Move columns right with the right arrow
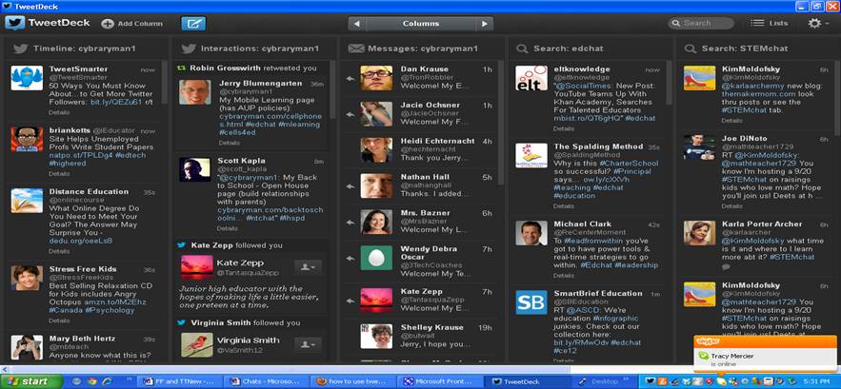Image resolution: width=841 pixels, height=389 pixels. (485, 24)
